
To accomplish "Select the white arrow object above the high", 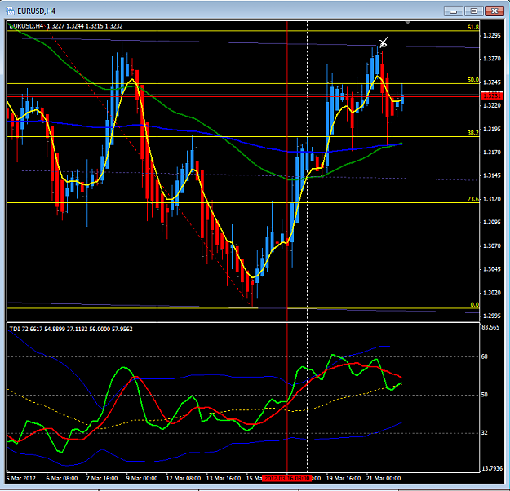I will 384,42.
